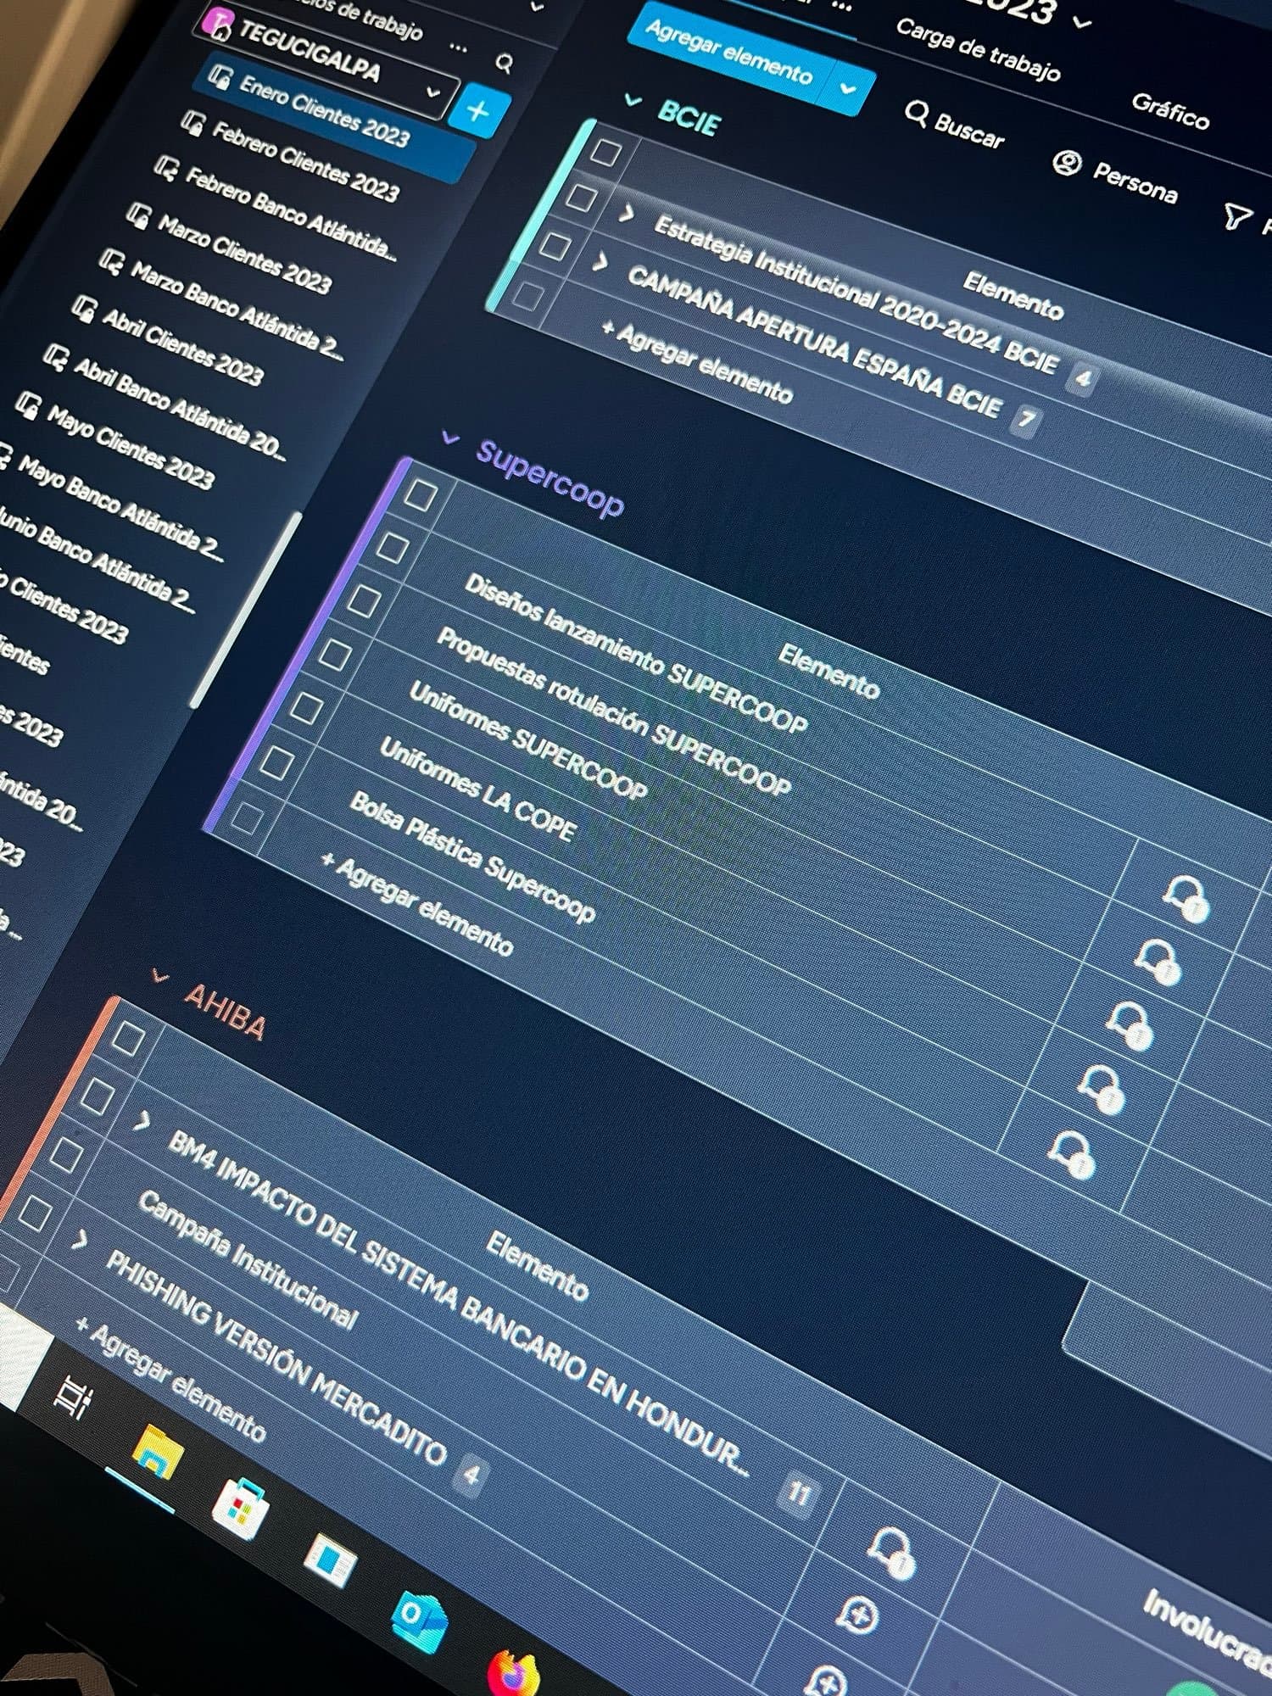Click the filter funnel icon
1272x1696 pixels.
[1236, 215]
